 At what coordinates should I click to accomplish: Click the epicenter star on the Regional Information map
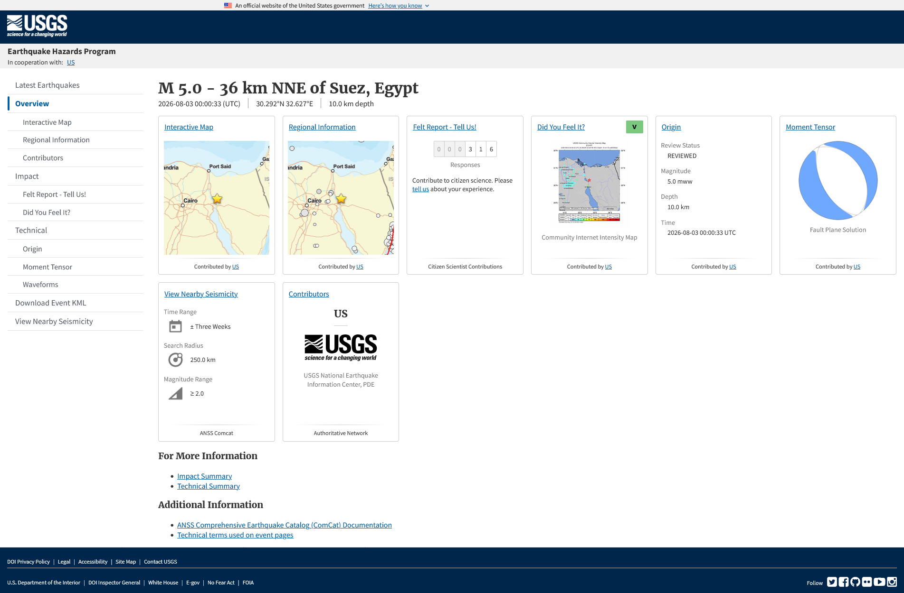[x=341, y=199]
